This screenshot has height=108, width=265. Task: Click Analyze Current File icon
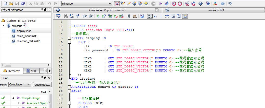pyautogui.click(x=142, y=16)
